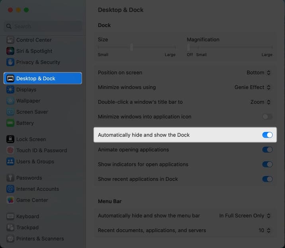Select Siri & Spotlight in sidebar
This screenshot has height=248, width=285.
click(x=43, y=51)
